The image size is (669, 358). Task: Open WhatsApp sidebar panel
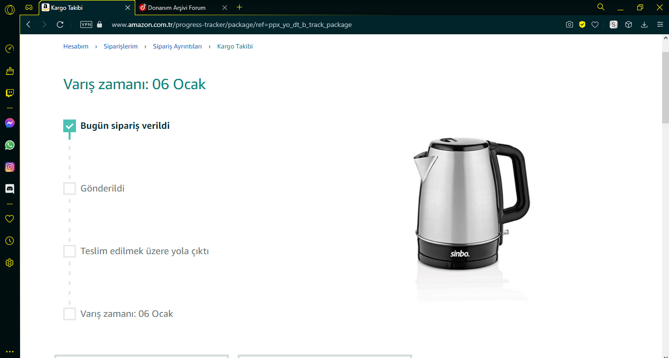point(10,145)
